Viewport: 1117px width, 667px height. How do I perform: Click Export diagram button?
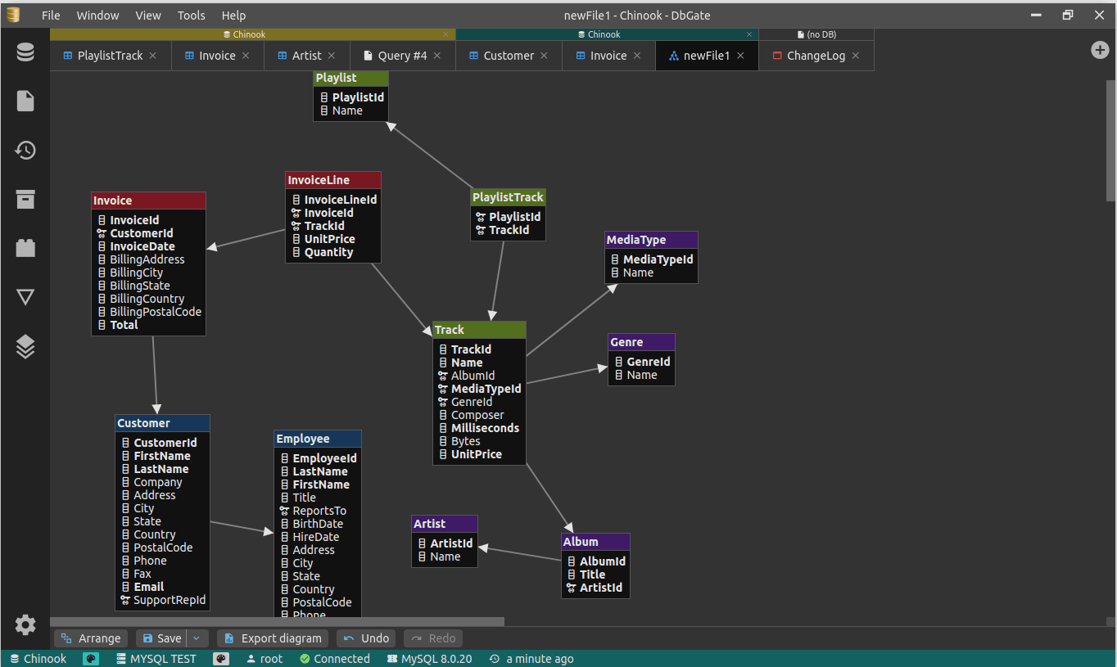point(272,638)
